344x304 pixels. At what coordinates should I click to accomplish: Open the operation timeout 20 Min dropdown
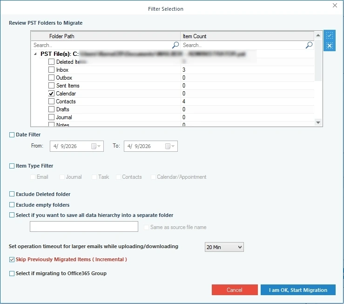(x=224, y=247)
